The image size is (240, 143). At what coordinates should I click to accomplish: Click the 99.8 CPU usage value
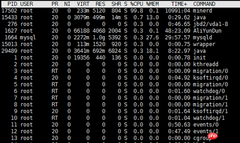[136, 11]
